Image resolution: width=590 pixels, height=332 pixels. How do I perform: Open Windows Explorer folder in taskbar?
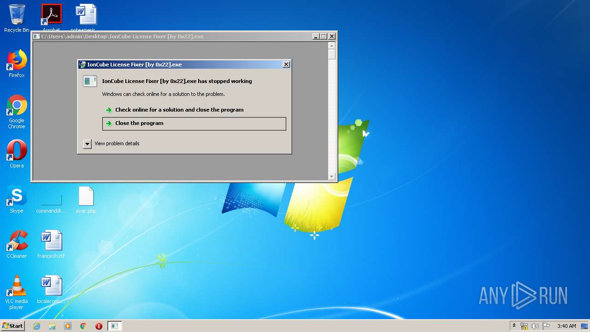(x=52, y=326)
